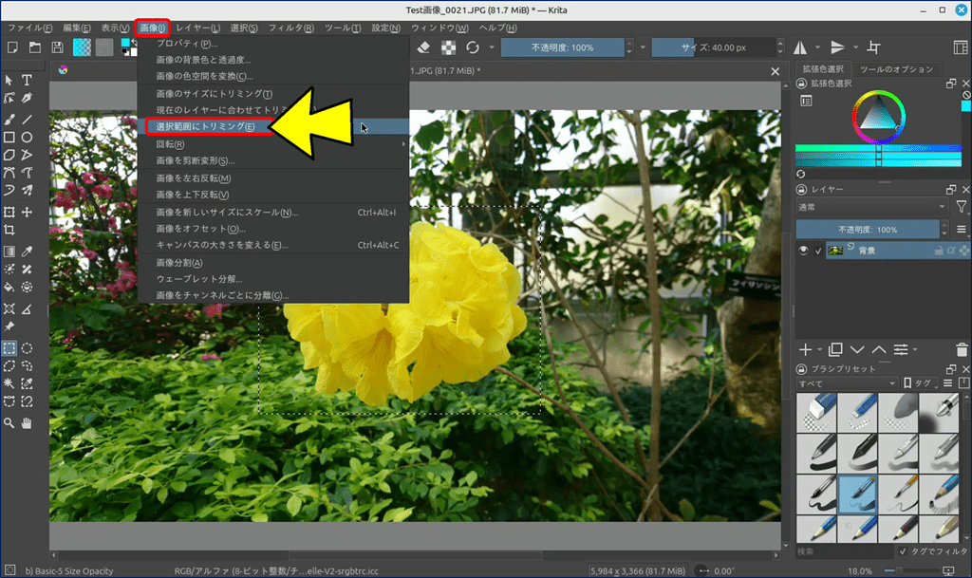972x578 pixels.
Task: Select the Zoom (magnifier) tool
Action: pos(9,421)
